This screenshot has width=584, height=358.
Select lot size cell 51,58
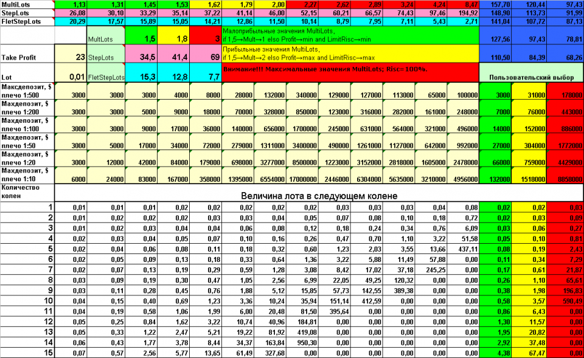click(463, 238)
